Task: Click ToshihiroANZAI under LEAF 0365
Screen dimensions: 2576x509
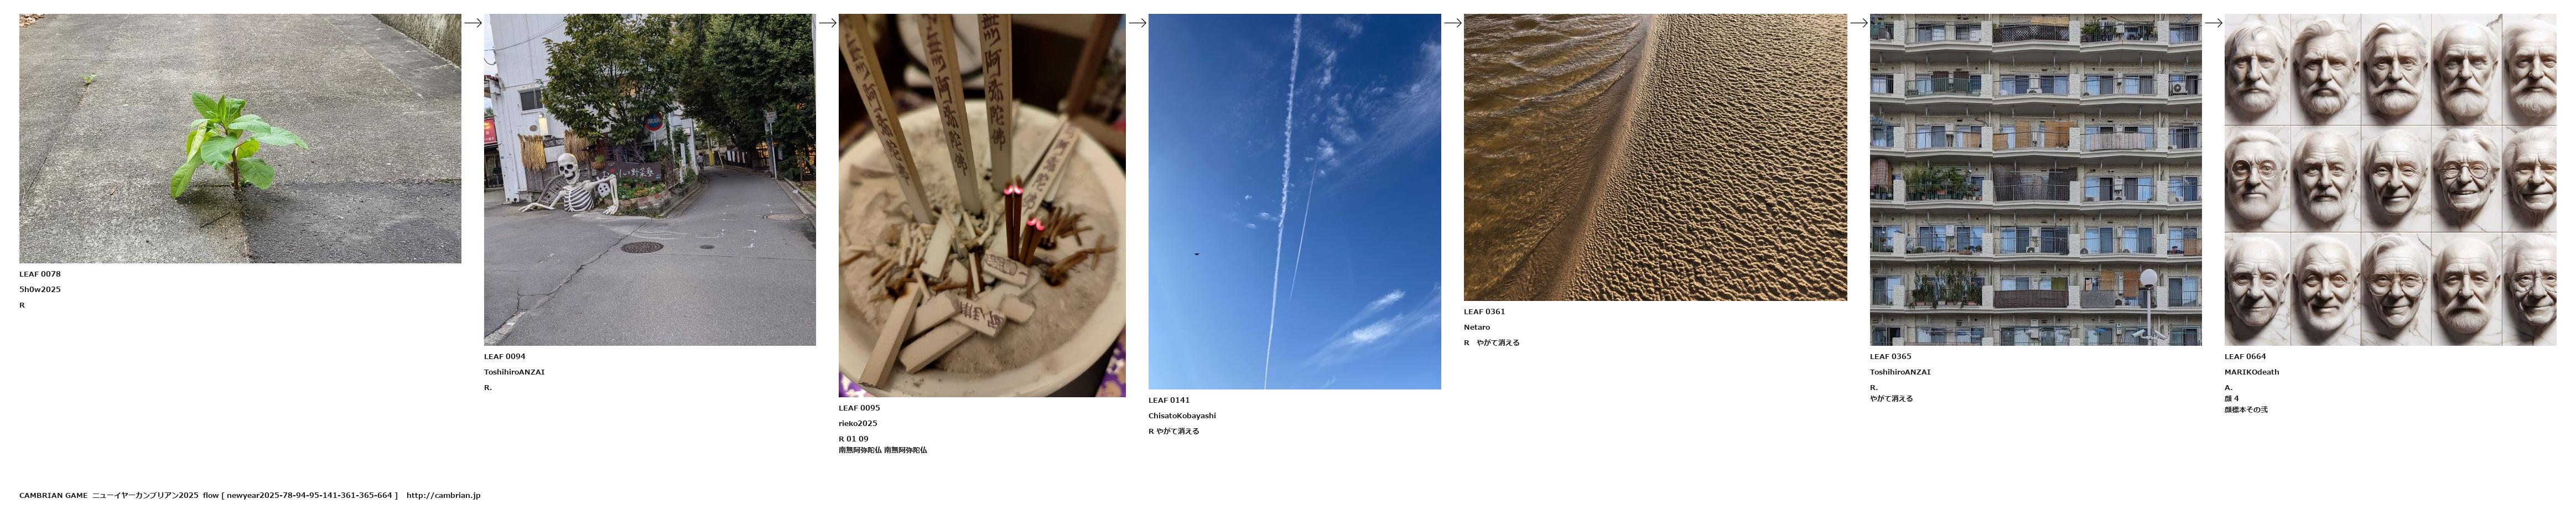Action: coord(1900,372)
